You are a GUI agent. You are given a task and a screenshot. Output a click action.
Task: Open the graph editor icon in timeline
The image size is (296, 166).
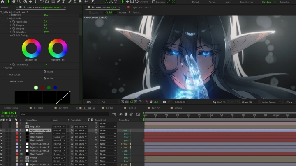tap(138, 114)
